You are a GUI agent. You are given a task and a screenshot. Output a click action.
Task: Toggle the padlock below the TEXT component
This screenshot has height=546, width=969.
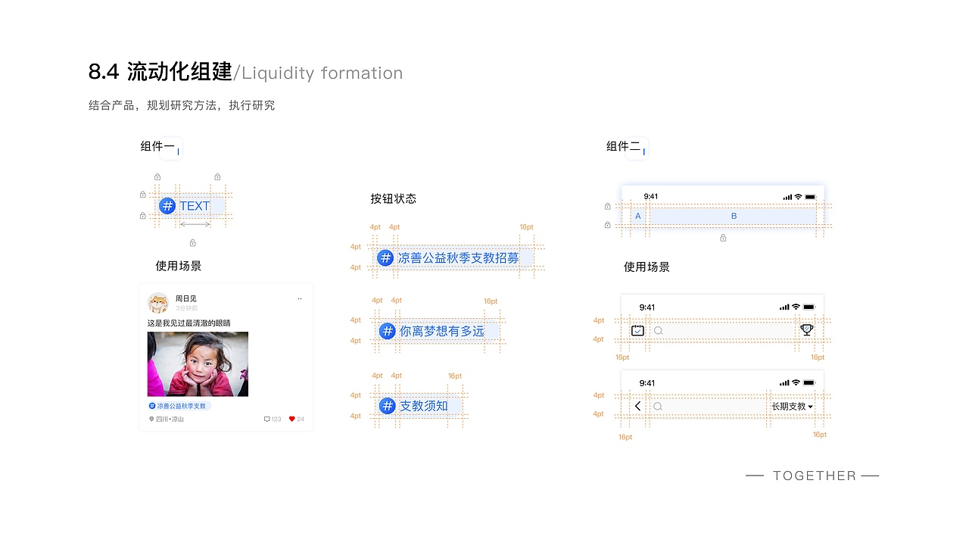coord(192,242)
